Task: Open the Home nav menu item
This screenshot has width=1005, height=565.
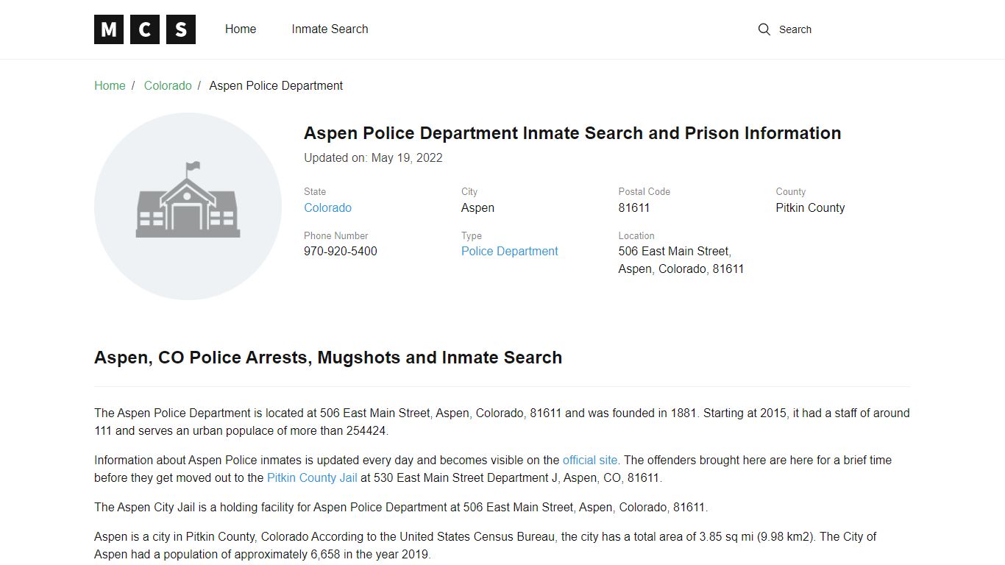Action: click(241, 29)
